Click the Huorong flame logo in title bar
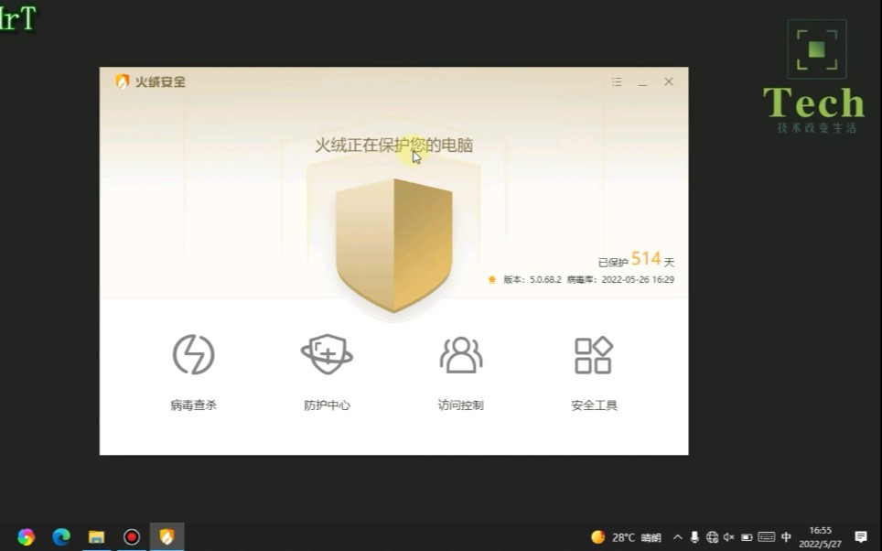 [121, 81]
